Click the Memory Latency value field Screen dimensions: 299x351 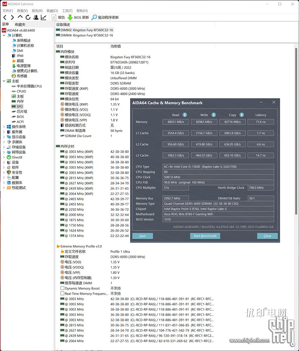pyautogui.click(x=261, y=122)
